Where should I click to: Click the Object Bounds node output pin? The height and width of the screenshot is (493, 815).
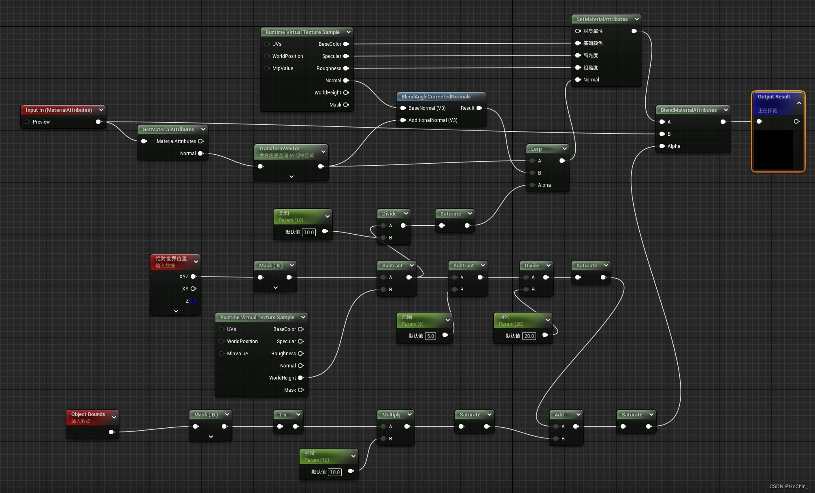(x=112, y=432)
